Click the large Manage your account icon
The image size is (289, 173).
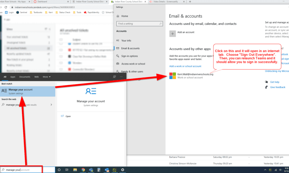click(x=91, y=91)
